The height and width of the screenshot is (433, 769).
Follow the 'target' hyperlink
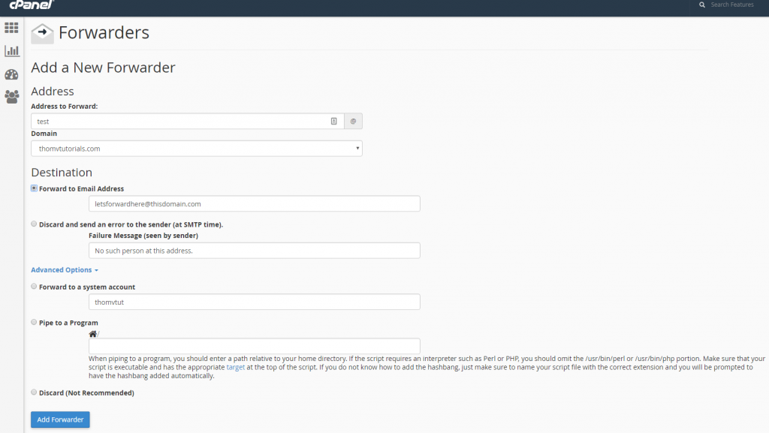236,368
